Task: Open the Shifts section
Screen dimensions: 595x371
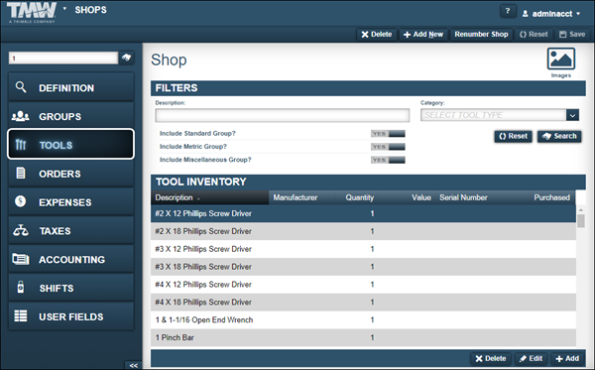Action: click(x=71, y=288)
